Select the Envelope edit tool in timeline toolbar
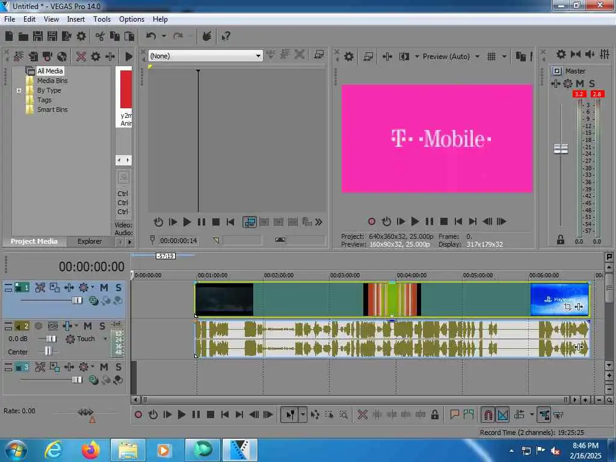The height and width of the screenshot is (462, 616). tap(315, 414)
